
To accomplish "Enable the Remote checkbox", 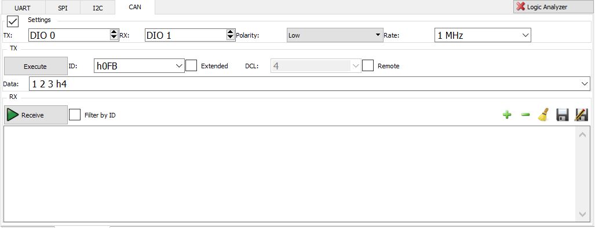I will [x=368, y=65].
